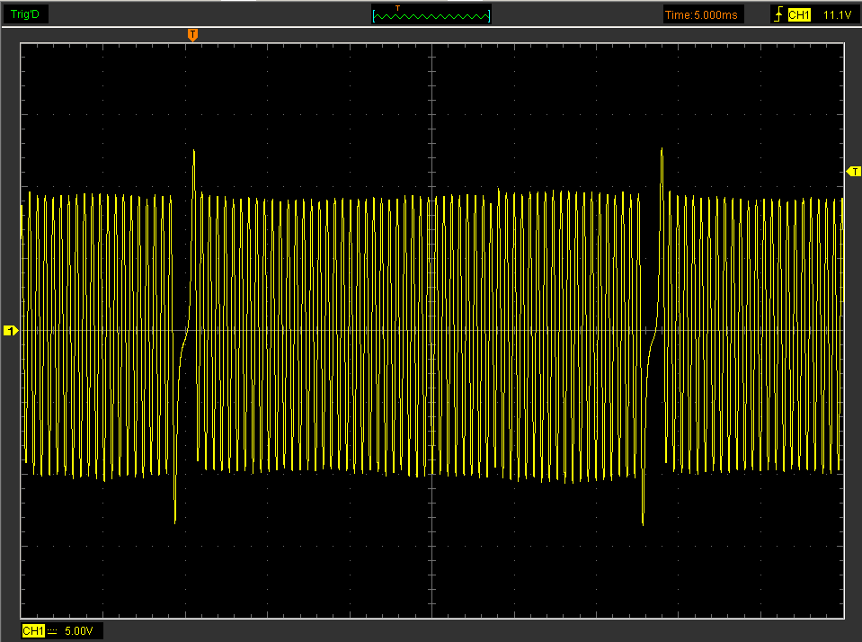This screenshot has height=642, width=862.
Task: Click the 5.00V vertical scale readout
Action: [78, 631]
